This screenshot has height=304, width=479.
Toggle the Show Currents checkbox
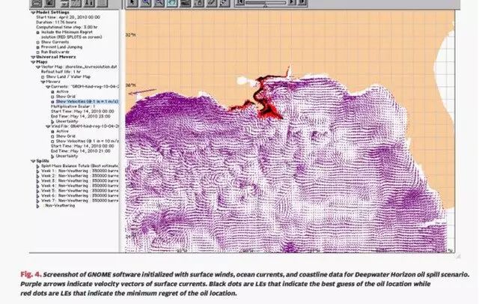38,42
